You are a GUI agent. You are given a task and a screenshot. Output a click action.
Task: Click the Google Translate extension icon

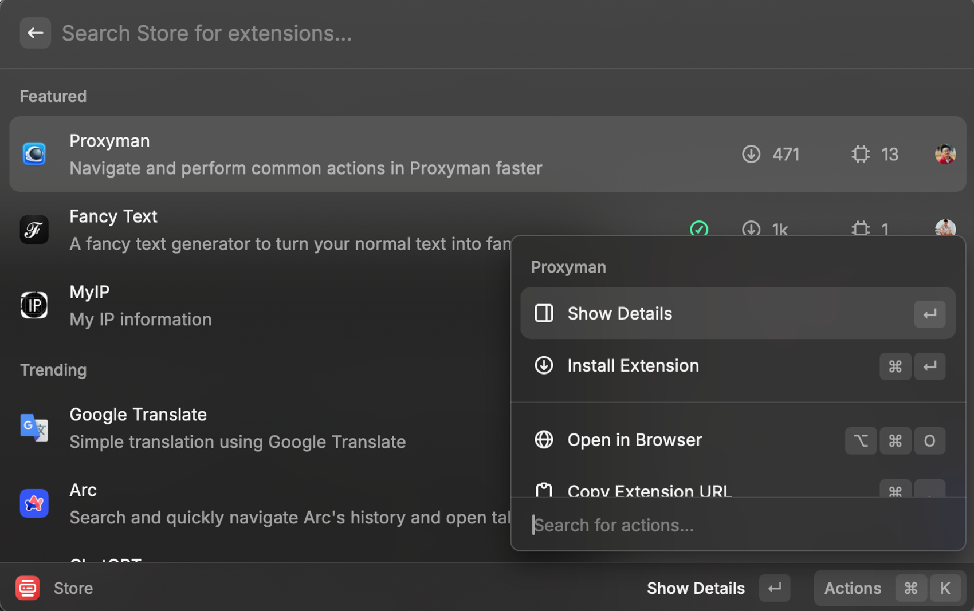[x=34, y=428]
